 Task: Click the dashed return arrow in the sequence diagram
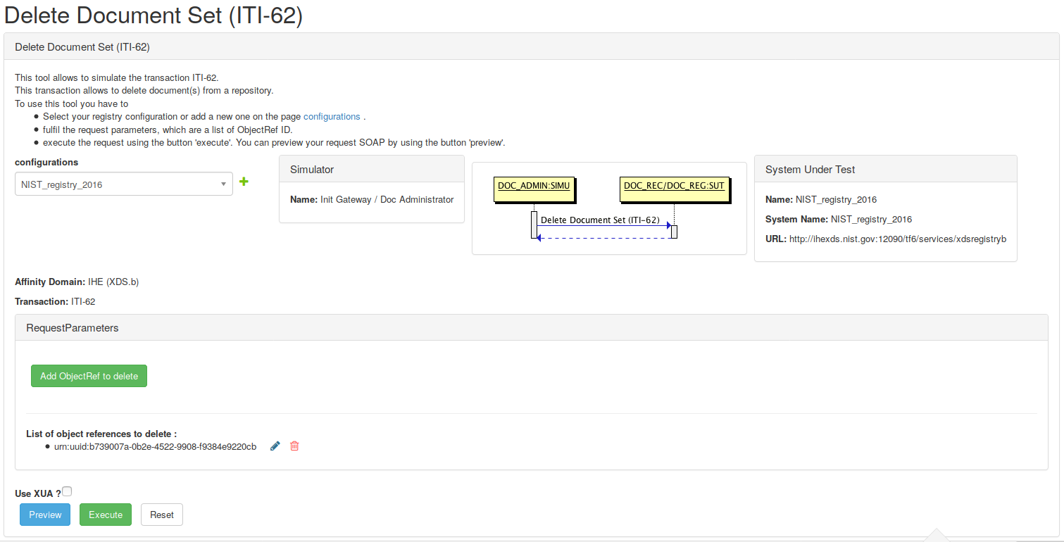tap(603, 238)
